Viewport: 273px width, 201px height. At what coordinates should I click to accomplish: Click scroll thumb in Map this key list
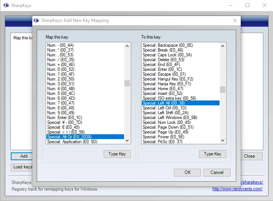pos(127,83)
